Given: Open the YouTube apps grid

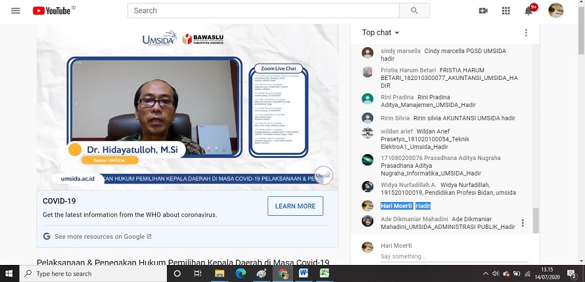Looking at the screenshot, I should click(505, 10).
